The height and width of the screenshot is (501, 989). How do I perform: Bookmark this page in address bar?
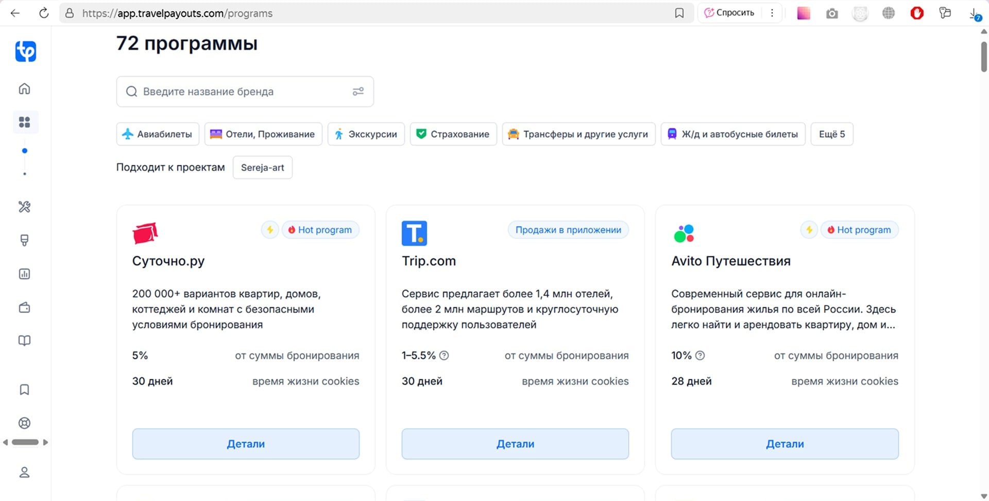point(679,13)
